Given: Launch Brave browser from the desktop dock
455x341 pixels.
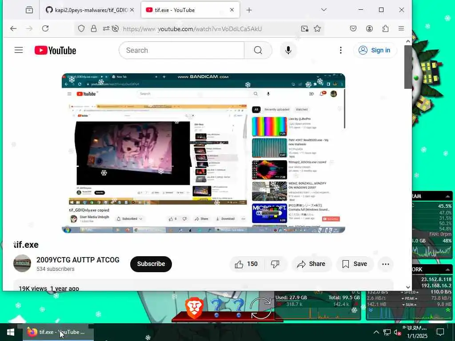Looking at the screenshot, I should click(x=194, y=309).
